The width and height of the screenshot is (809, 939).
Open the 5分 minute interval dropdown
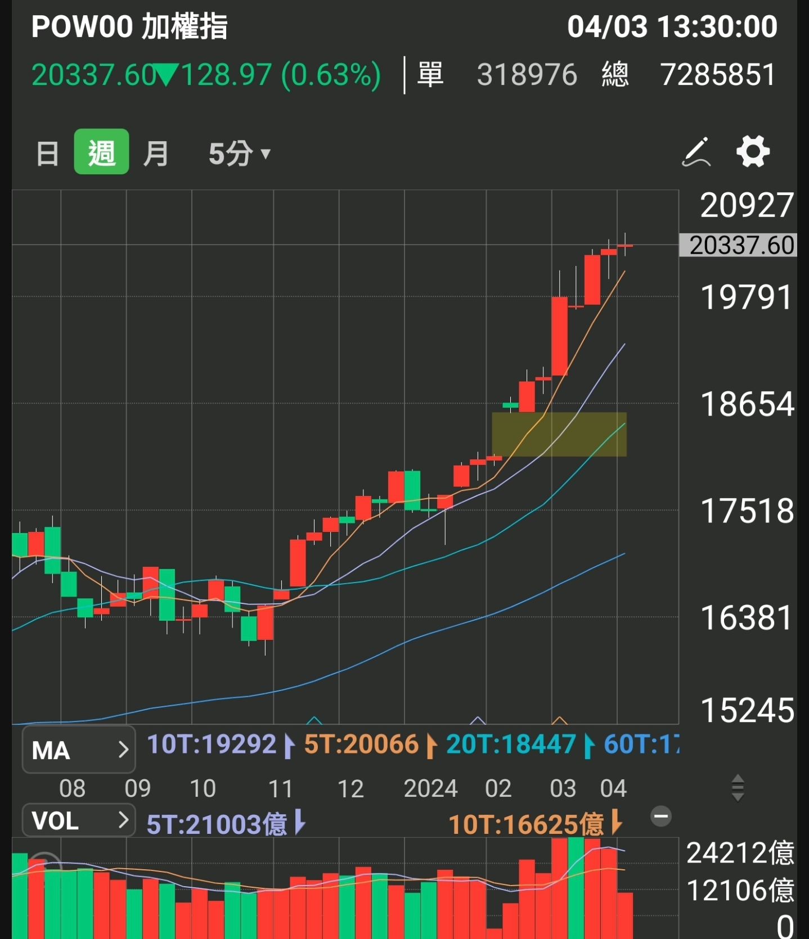239,153
